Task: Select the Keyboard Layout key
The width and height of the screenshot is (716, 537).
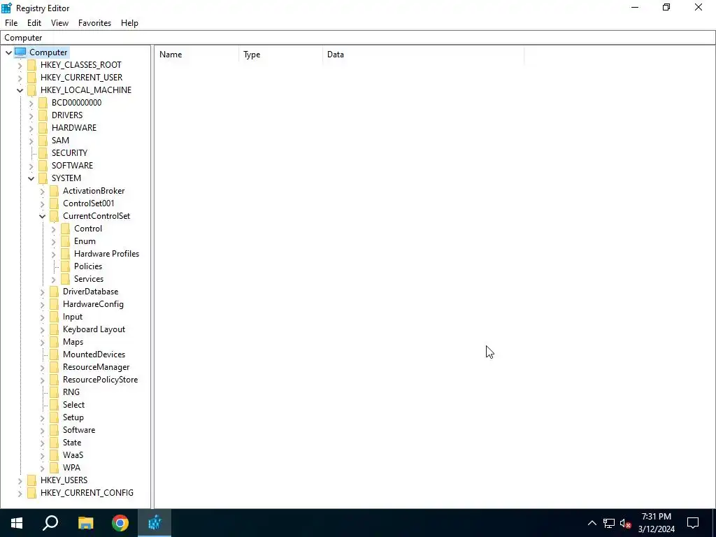Action: [x=94, y=329]
